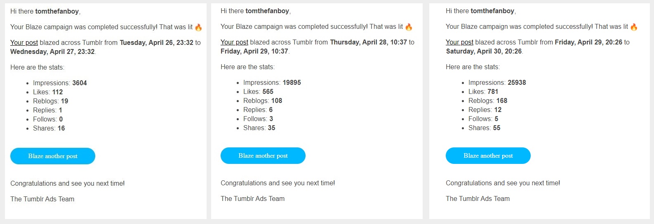Image resolution: width=654 pixels, height=224 pixels.
Task: Click the fire emoji in the April 28 email
Action: 409,27
